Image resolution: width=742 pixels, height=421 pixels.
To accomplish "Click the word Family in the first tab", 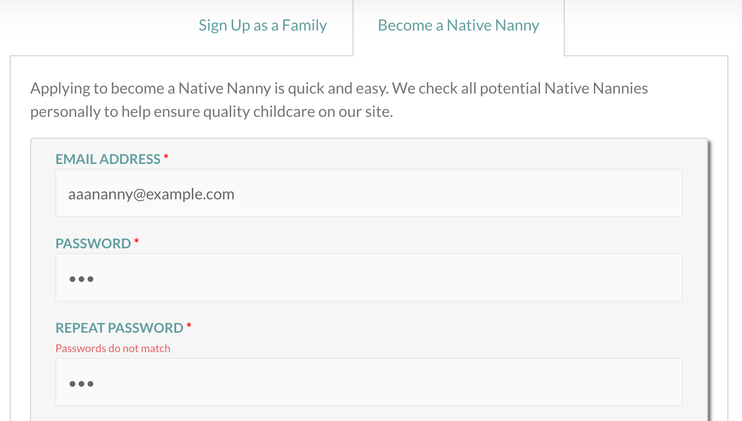I will click(304, 25).
